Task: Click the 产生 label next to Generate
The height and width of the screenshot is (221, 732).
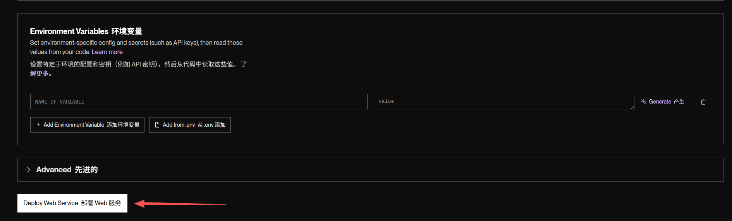Action: 679,102
